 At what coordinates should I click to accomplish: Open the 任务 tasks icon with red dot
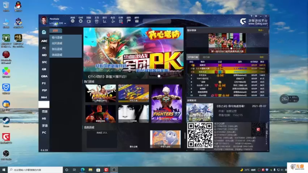[x=121, y=21]
